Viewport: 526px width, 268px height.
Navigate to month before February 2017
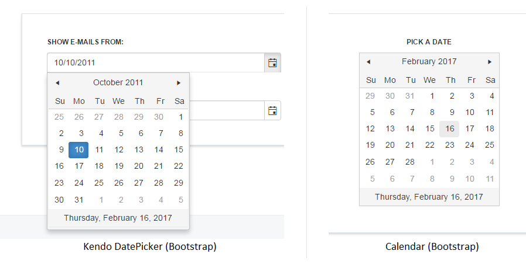[368, 62]
